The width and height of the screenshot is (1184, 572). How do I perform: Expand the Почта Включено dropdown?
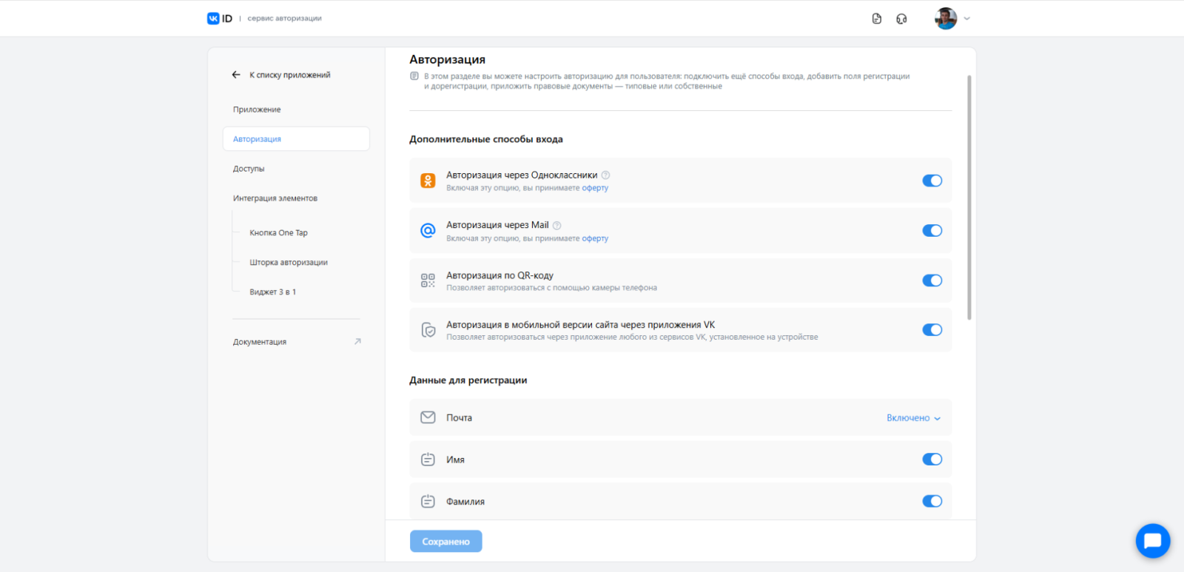coord(913,418)
